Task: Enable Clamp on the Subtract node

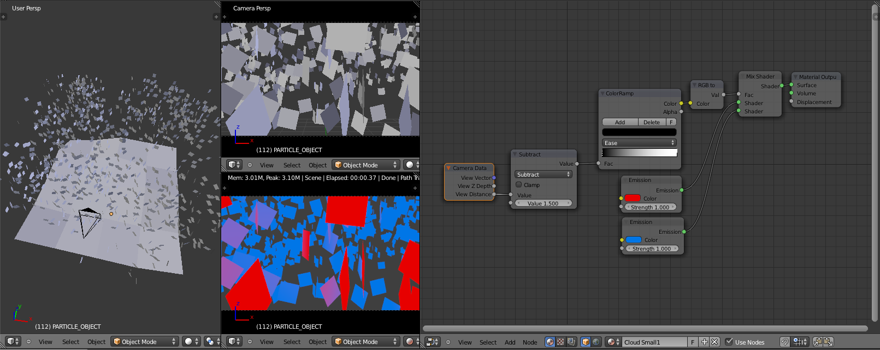Action: 519,185
